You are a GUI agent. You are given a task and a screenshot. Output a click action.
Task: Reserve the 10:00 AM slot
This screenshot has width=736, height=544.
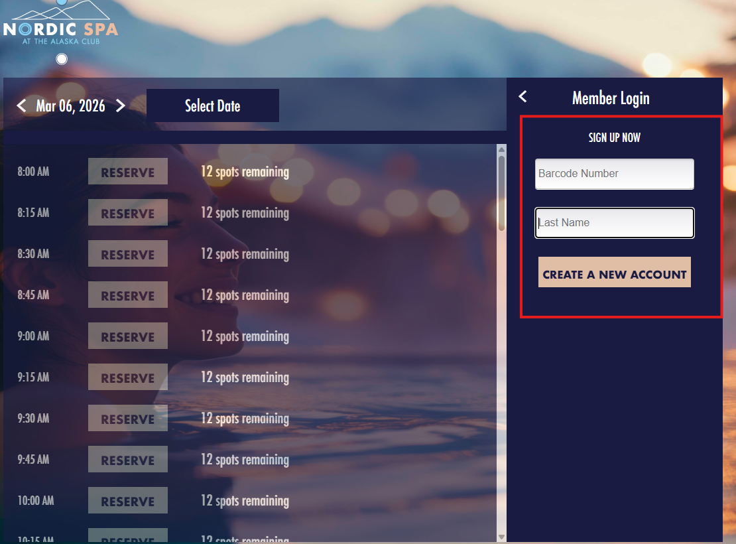pos(127,501)
